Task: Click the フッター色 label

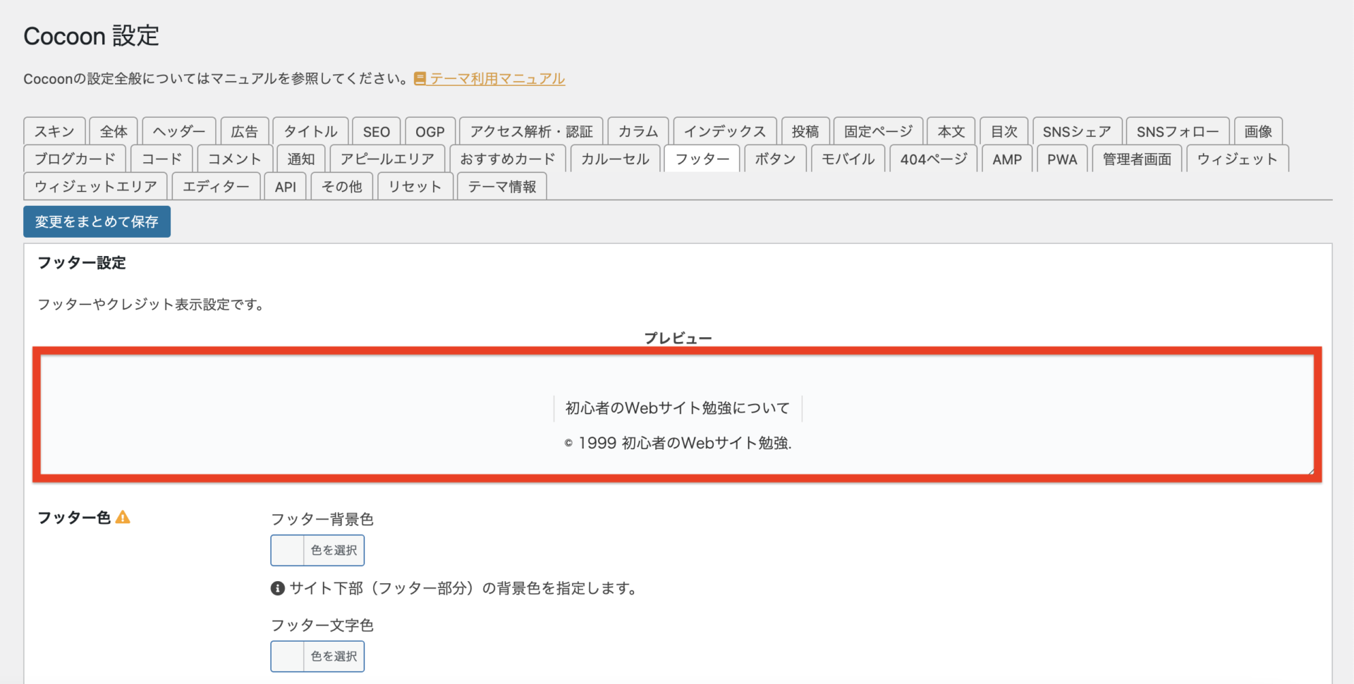Action: pyautogui.click(x=74, y=518)
